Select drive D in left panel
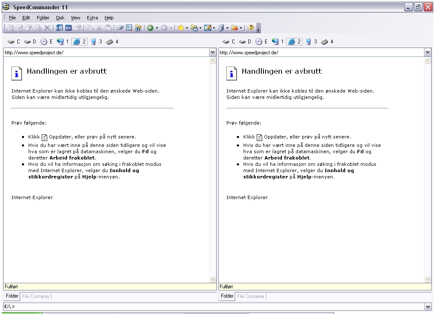 point(30,42)
